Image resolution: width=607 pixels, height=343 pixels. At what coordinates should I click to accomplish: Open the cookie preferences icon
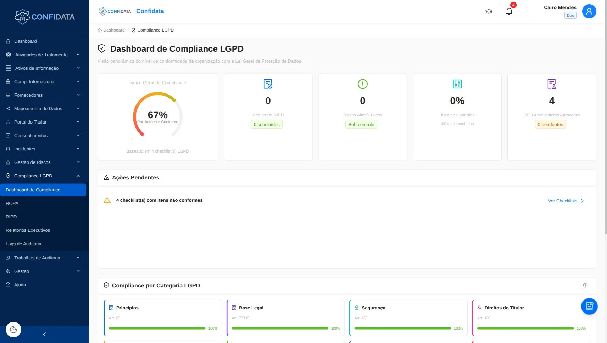(x=13, y=329)
